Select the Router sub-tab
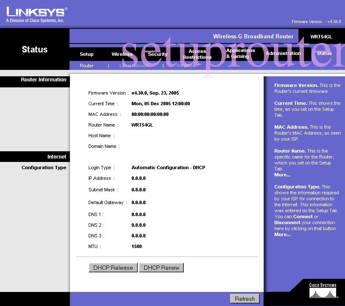The image size is (345, 306). point(87,66)
